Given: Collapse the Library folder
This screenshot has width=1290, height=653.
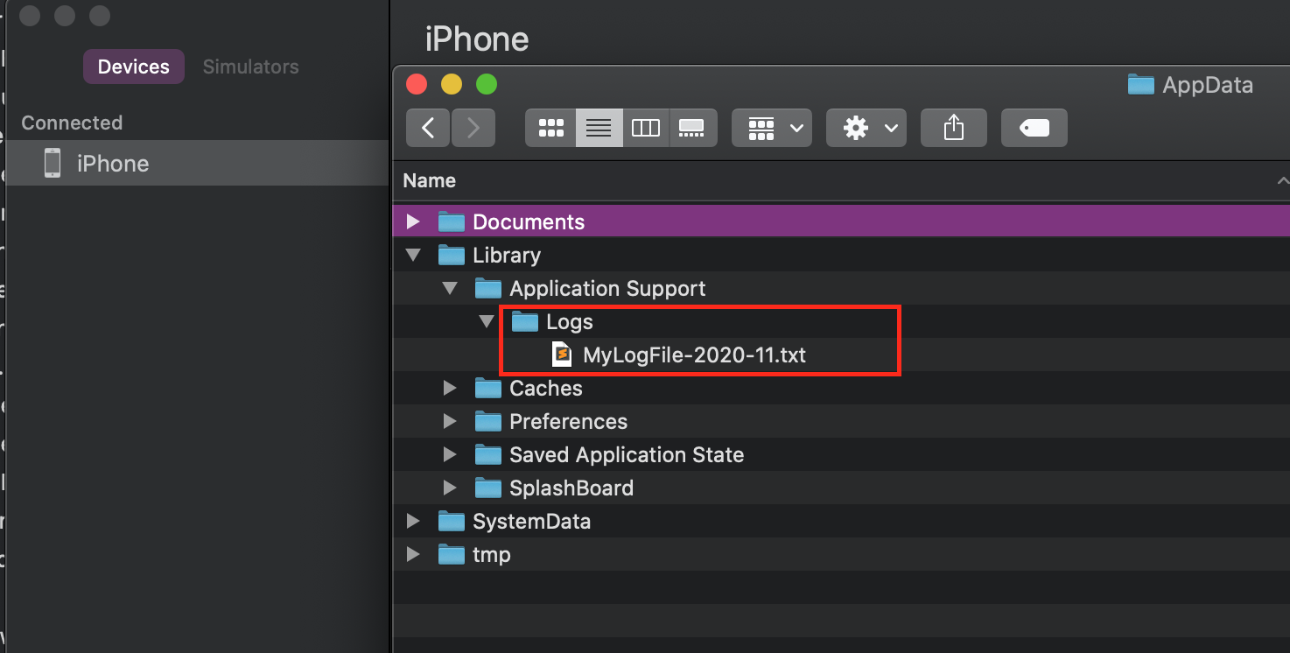Looking at the screenshot, I should 414,256.
